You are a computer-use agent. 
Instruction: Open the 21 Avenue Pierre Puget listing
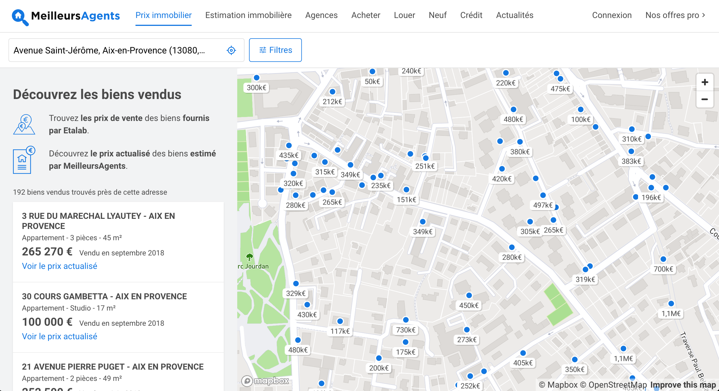112,367
